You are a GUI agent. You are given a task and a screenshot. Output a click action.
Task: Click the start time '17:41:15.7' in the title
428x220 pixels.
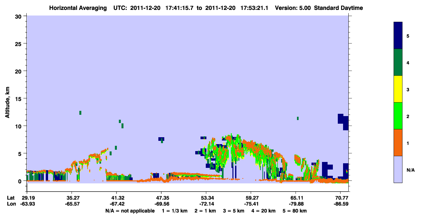pos(179,8)
